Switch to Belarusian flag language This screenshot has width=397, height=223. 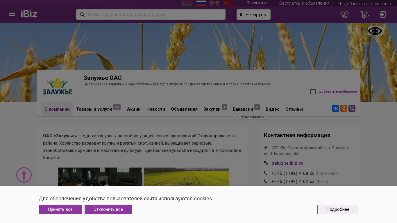point(187,3)
